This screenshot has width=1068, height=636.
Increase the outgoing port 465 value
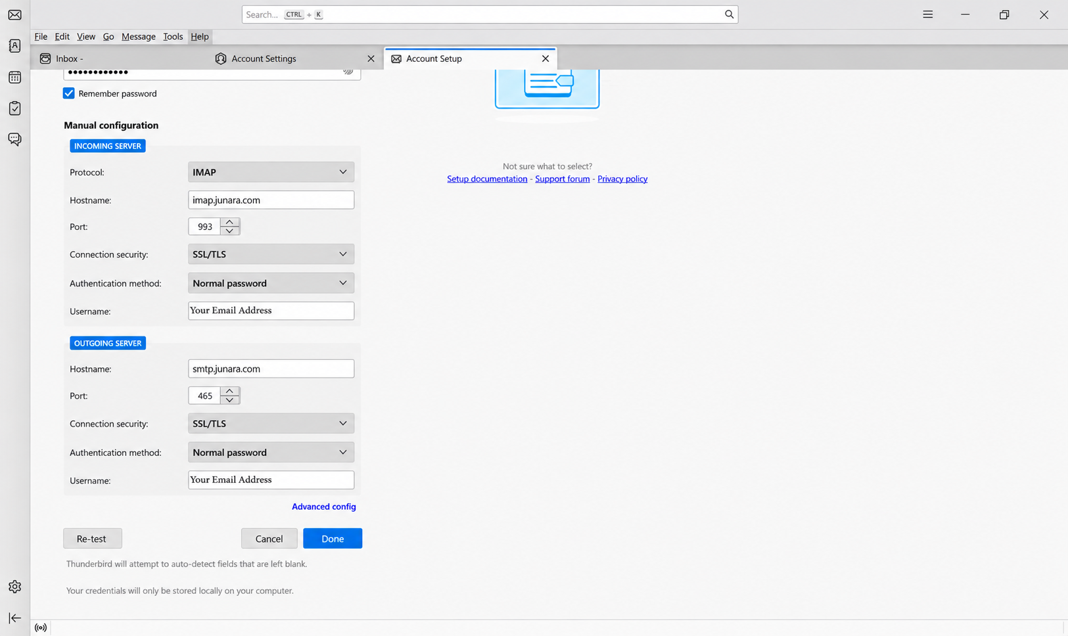click(x=230, y=392)
